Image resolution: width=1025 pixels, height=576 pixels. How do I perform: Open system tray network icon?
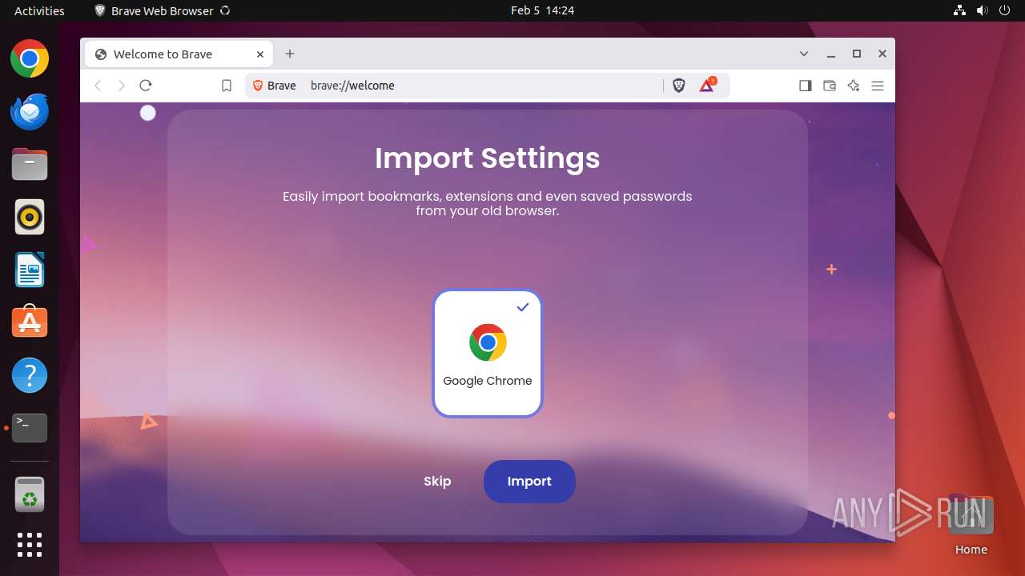pos(960,10)
